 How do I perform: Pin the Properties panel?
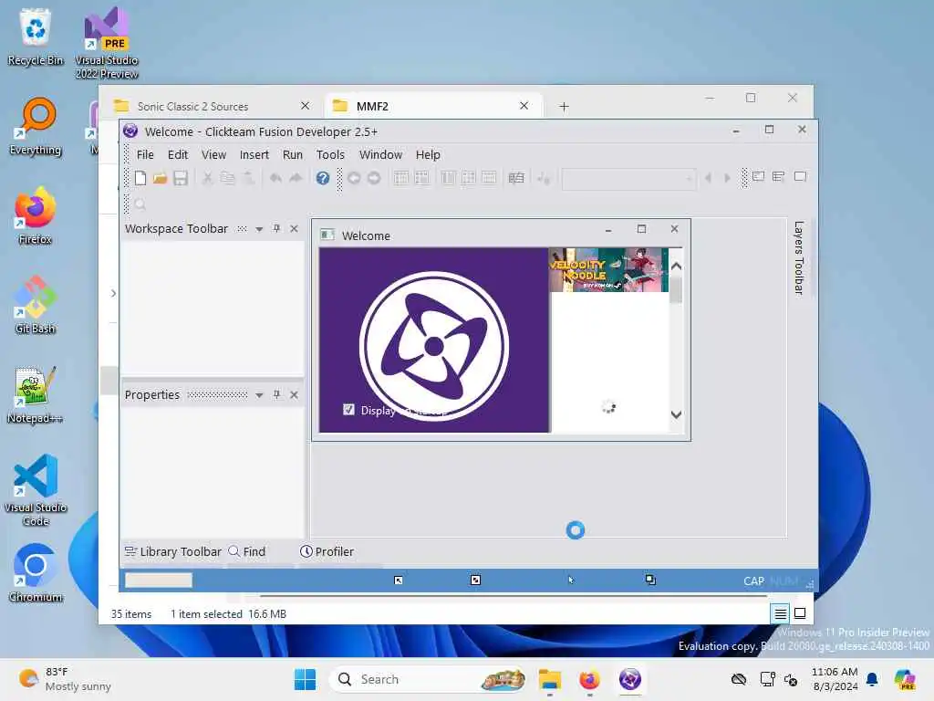click(276, 394)
